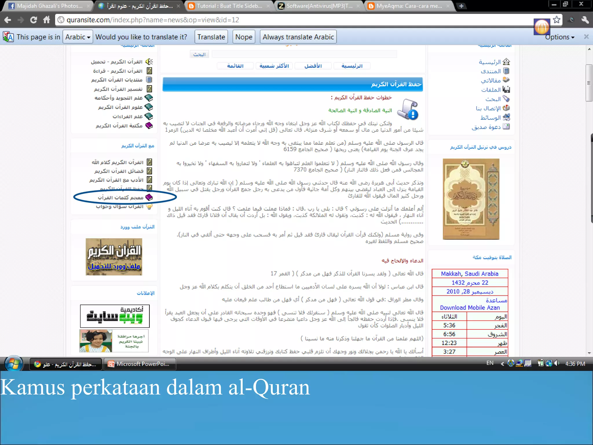Open the translation Options dropdown

[x=560, y=37]
